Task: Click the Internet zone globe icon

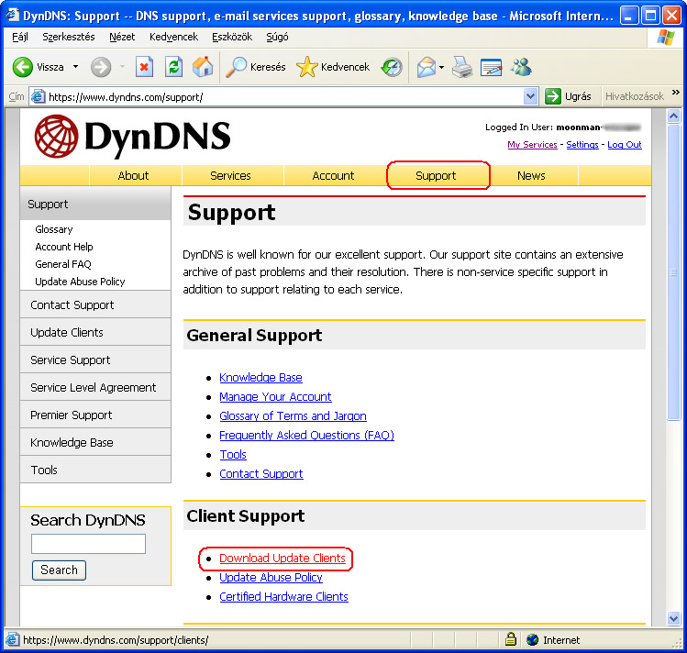Action: coord(532,640)
